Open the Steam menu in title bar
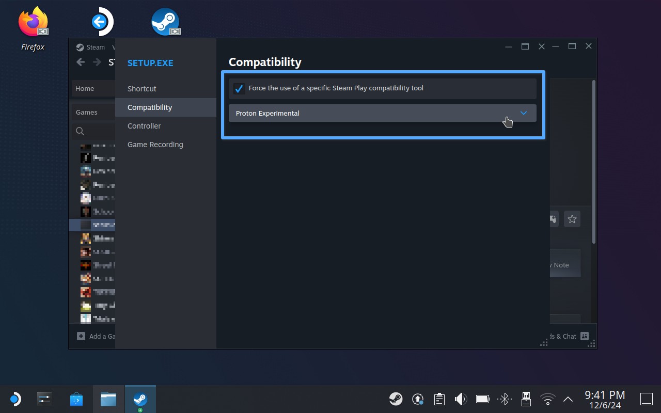 point(91,47)
